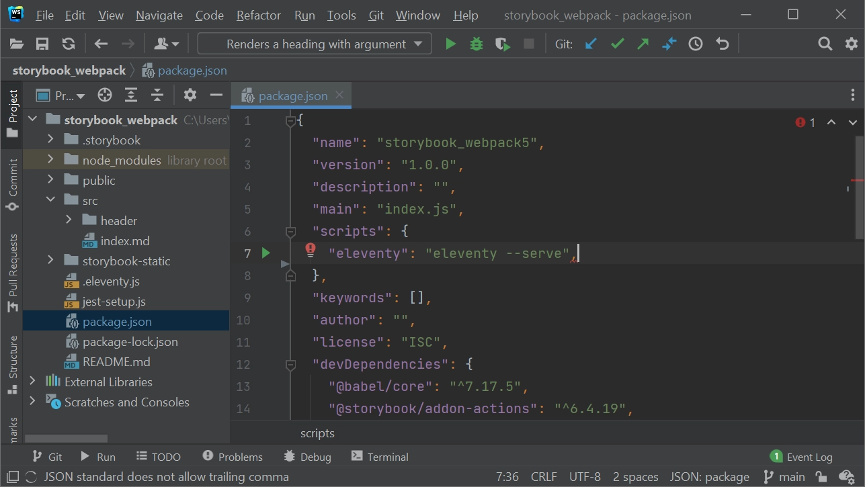This screenshot has width=865, height=487.
Task: Update project with the blue Git arrow
Action: coord(591,44)
